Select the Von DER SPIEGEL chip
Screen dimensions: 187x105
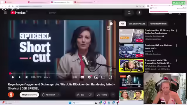[x=137, y=24]
